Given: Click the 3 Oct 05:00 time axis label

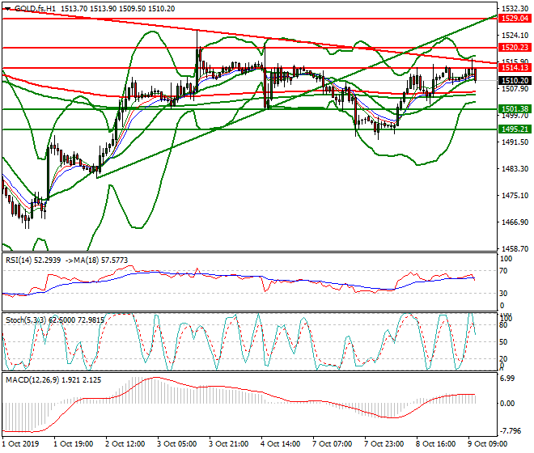Looking at the screenshot, I should pyautogui.click(x=176, y=444).
